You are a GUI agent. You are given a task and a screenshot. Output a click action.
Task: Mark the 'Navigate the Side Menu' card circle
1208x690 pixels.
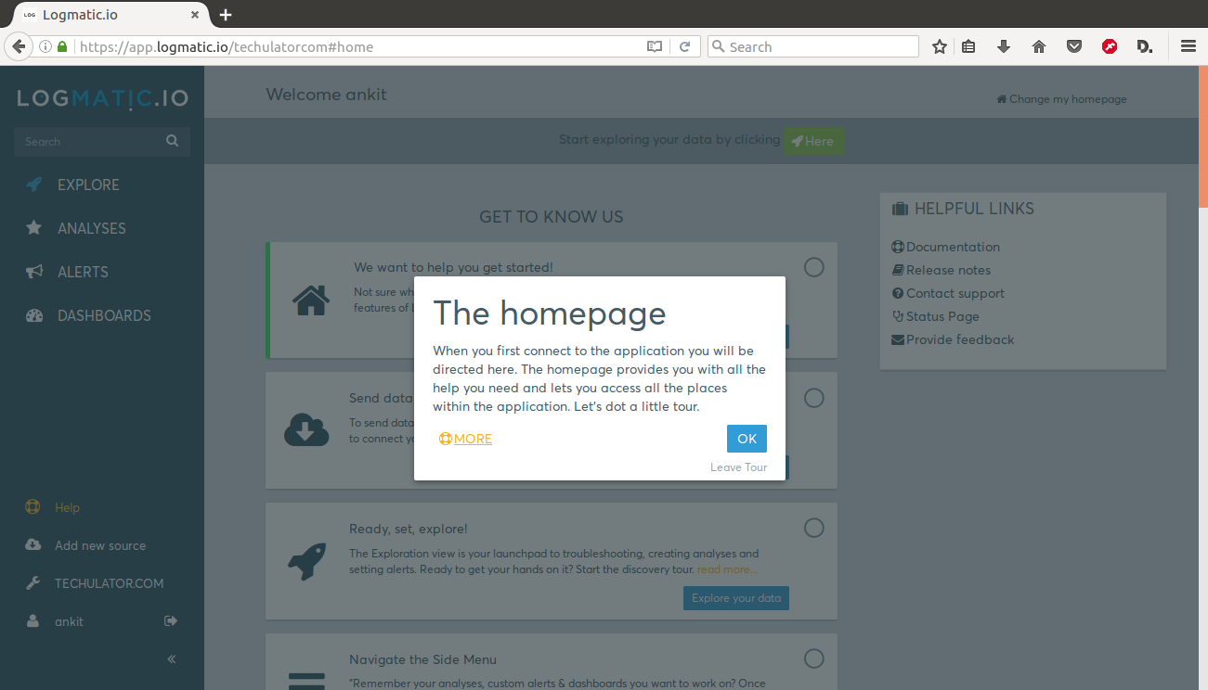point(814,658)
